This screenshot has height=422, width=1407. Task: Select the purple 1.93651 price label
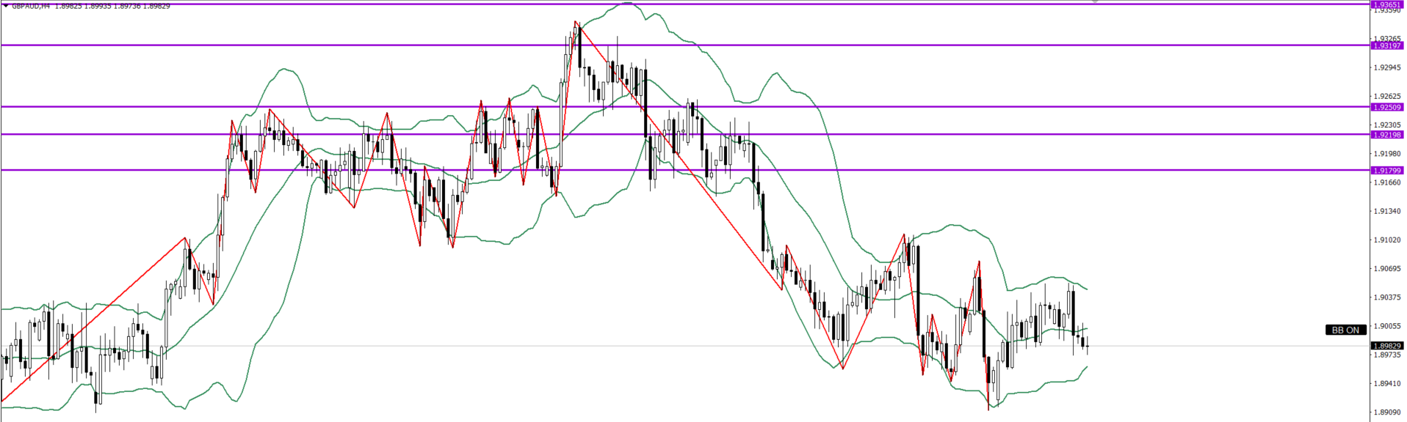tap(1387, 4)
